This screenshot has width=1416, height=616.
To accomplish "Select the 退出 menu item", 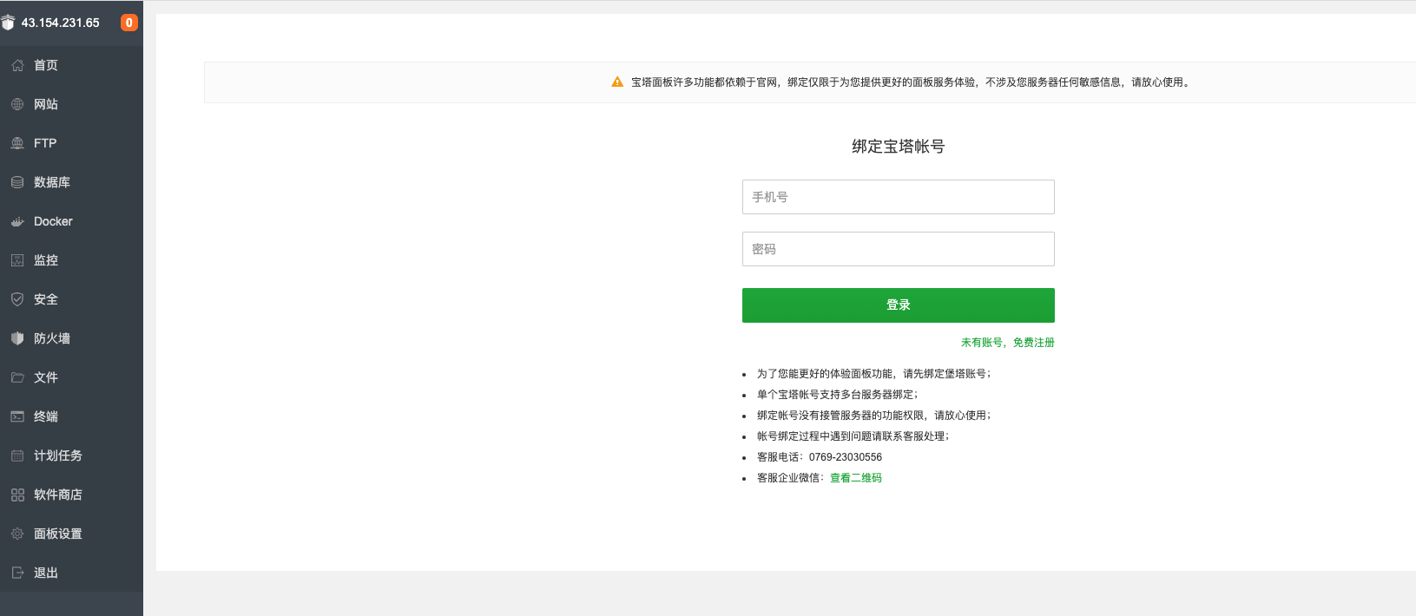I will (x=71, y=573).
